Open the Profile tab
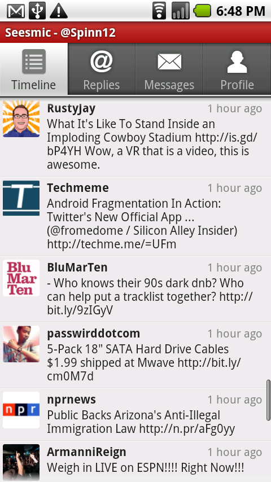Screen dimensions: 271x482 [x=237, y=69]
